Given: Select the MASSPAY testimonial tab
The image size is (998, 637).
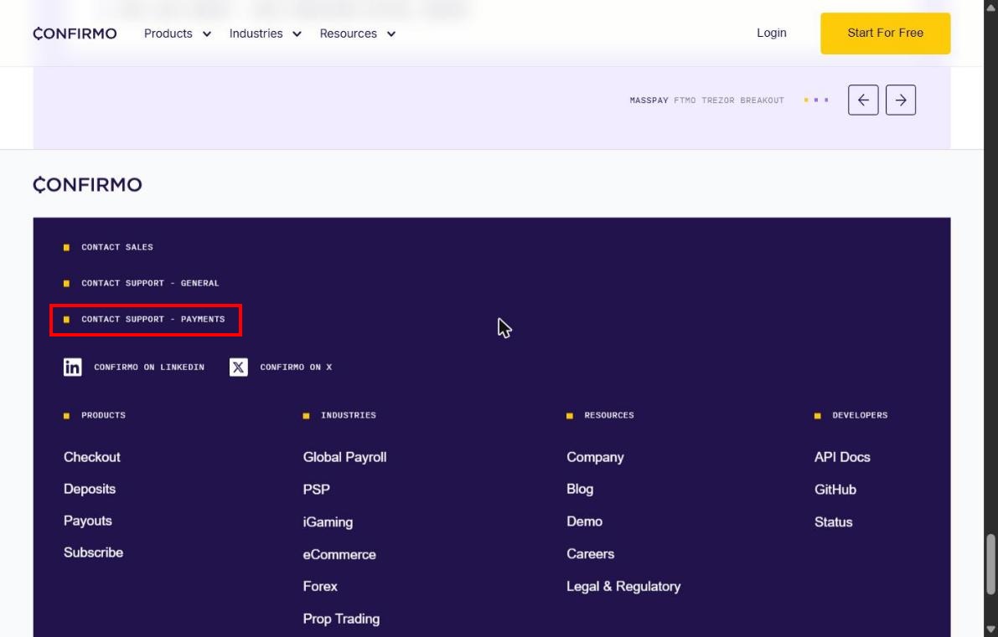Looking at the screenshot, I should click(x=649, y=100).
